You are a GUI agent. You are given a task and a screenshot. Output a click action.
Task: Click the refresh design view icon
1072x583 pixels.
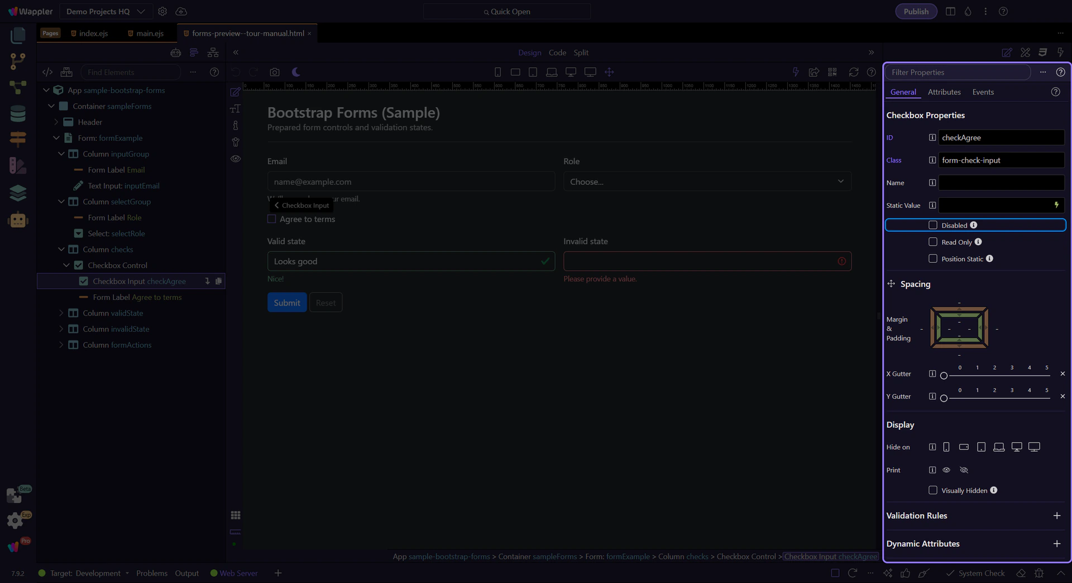click(853, 72)
